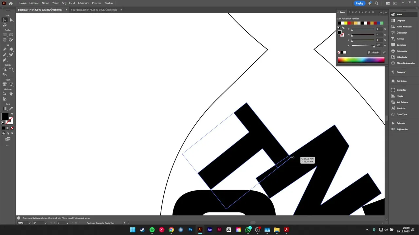Viewport: 419px width, 235px height.
Task: Open the Dosya menu
Action: click(x=23, y=3)
